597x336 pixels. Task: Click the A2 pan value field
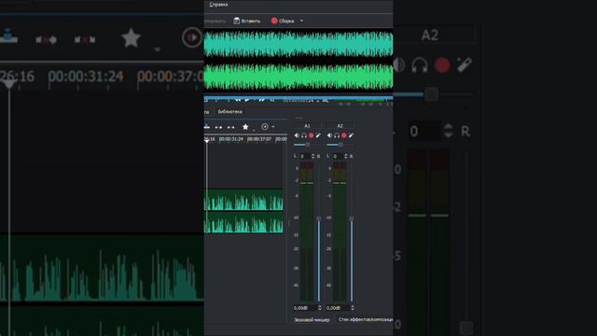point(338,156)
